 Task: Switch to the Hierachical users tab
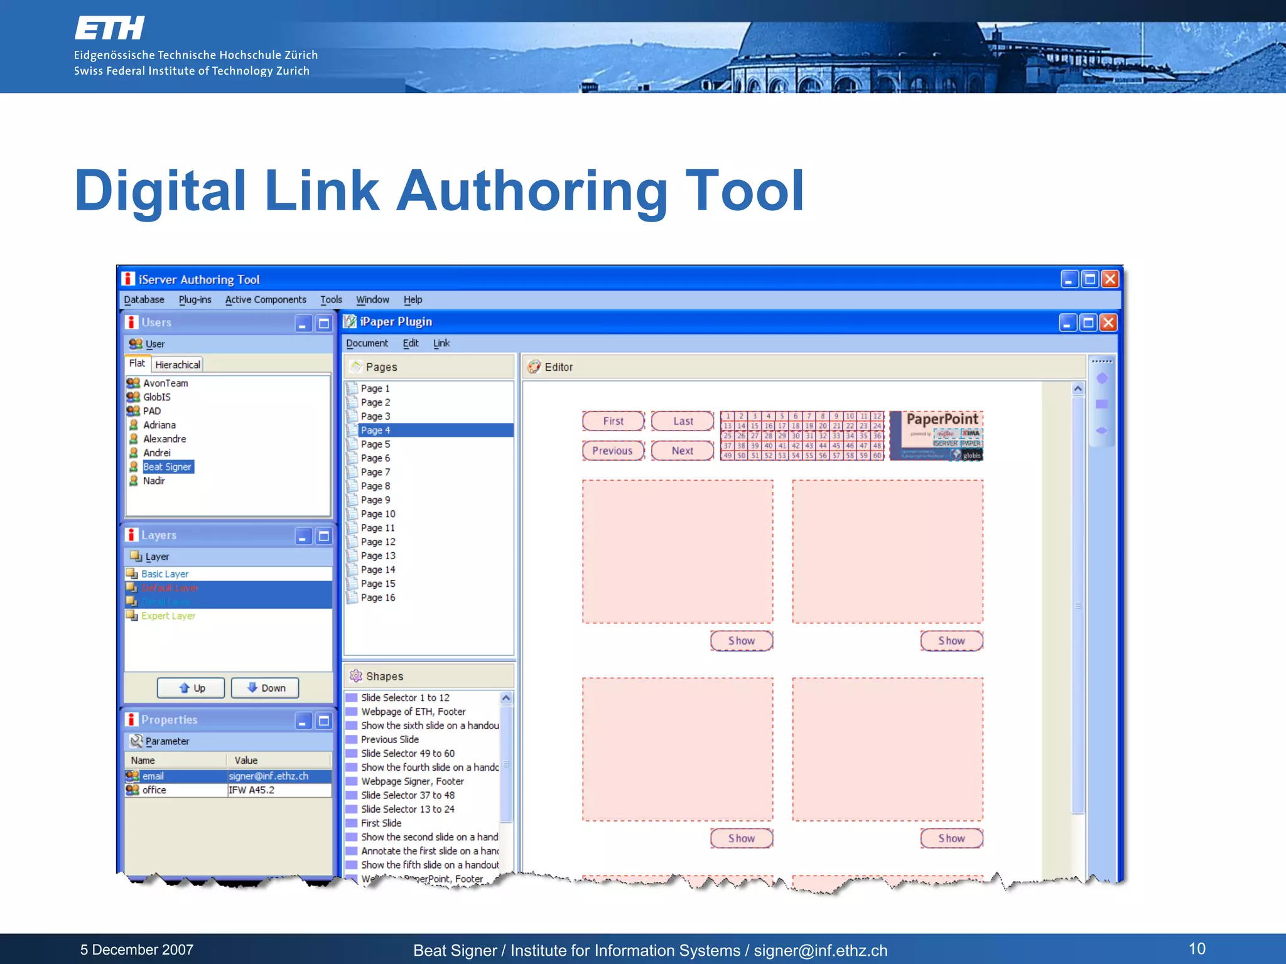coord(177,365)
